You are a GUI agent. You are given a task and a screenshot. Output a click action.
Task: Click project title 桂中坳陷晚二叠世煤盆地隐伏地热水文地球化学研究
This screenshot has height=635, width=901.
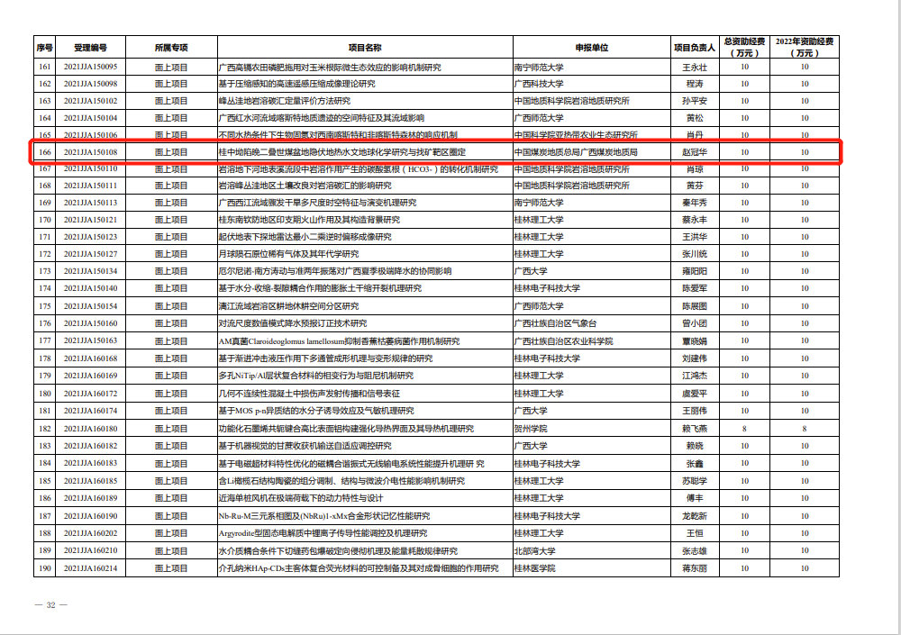(x=341, y=152)
